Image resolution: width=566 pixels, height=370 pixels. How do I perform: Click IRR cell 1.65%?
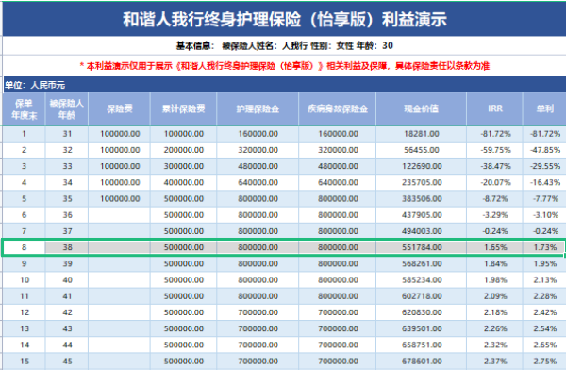click(x=495, y=248)
